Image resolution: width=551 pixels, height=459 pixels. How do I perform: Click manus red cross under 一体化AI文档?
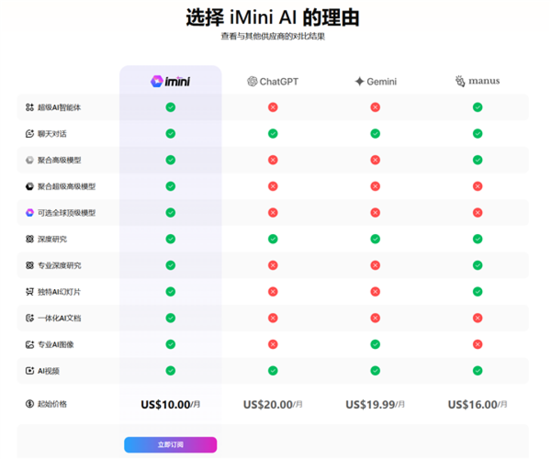pyautogui.click(x=478, y=318)
